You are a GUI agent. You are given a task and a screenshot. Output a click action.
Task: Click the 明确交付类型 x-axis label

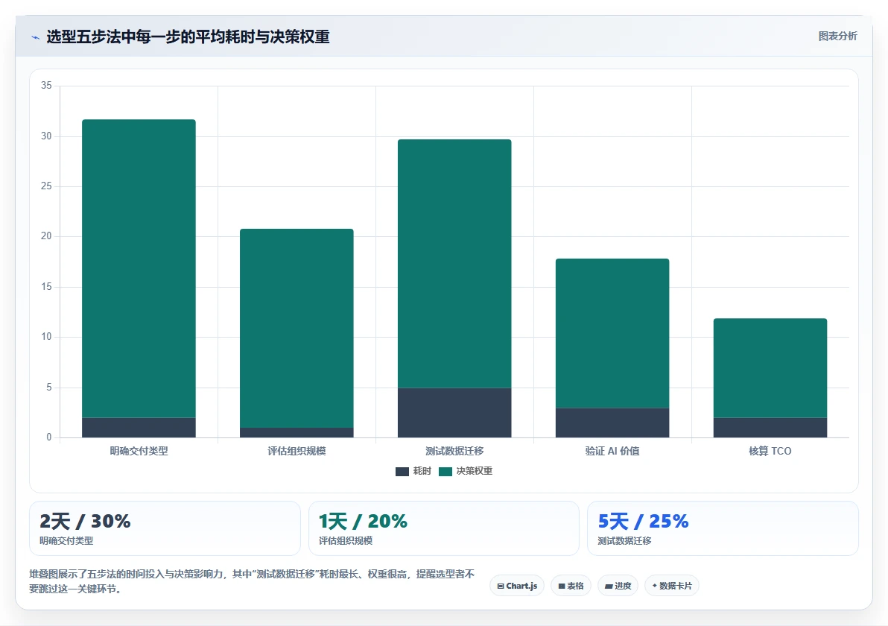point(139,452)
